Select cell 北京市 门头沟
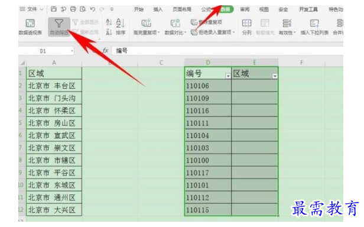364x227 pixels. coord(54,98)
